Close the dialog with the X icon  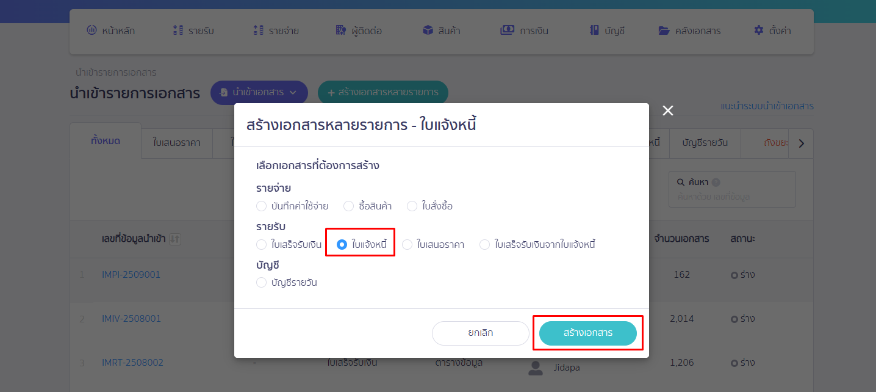pos(668,111)
